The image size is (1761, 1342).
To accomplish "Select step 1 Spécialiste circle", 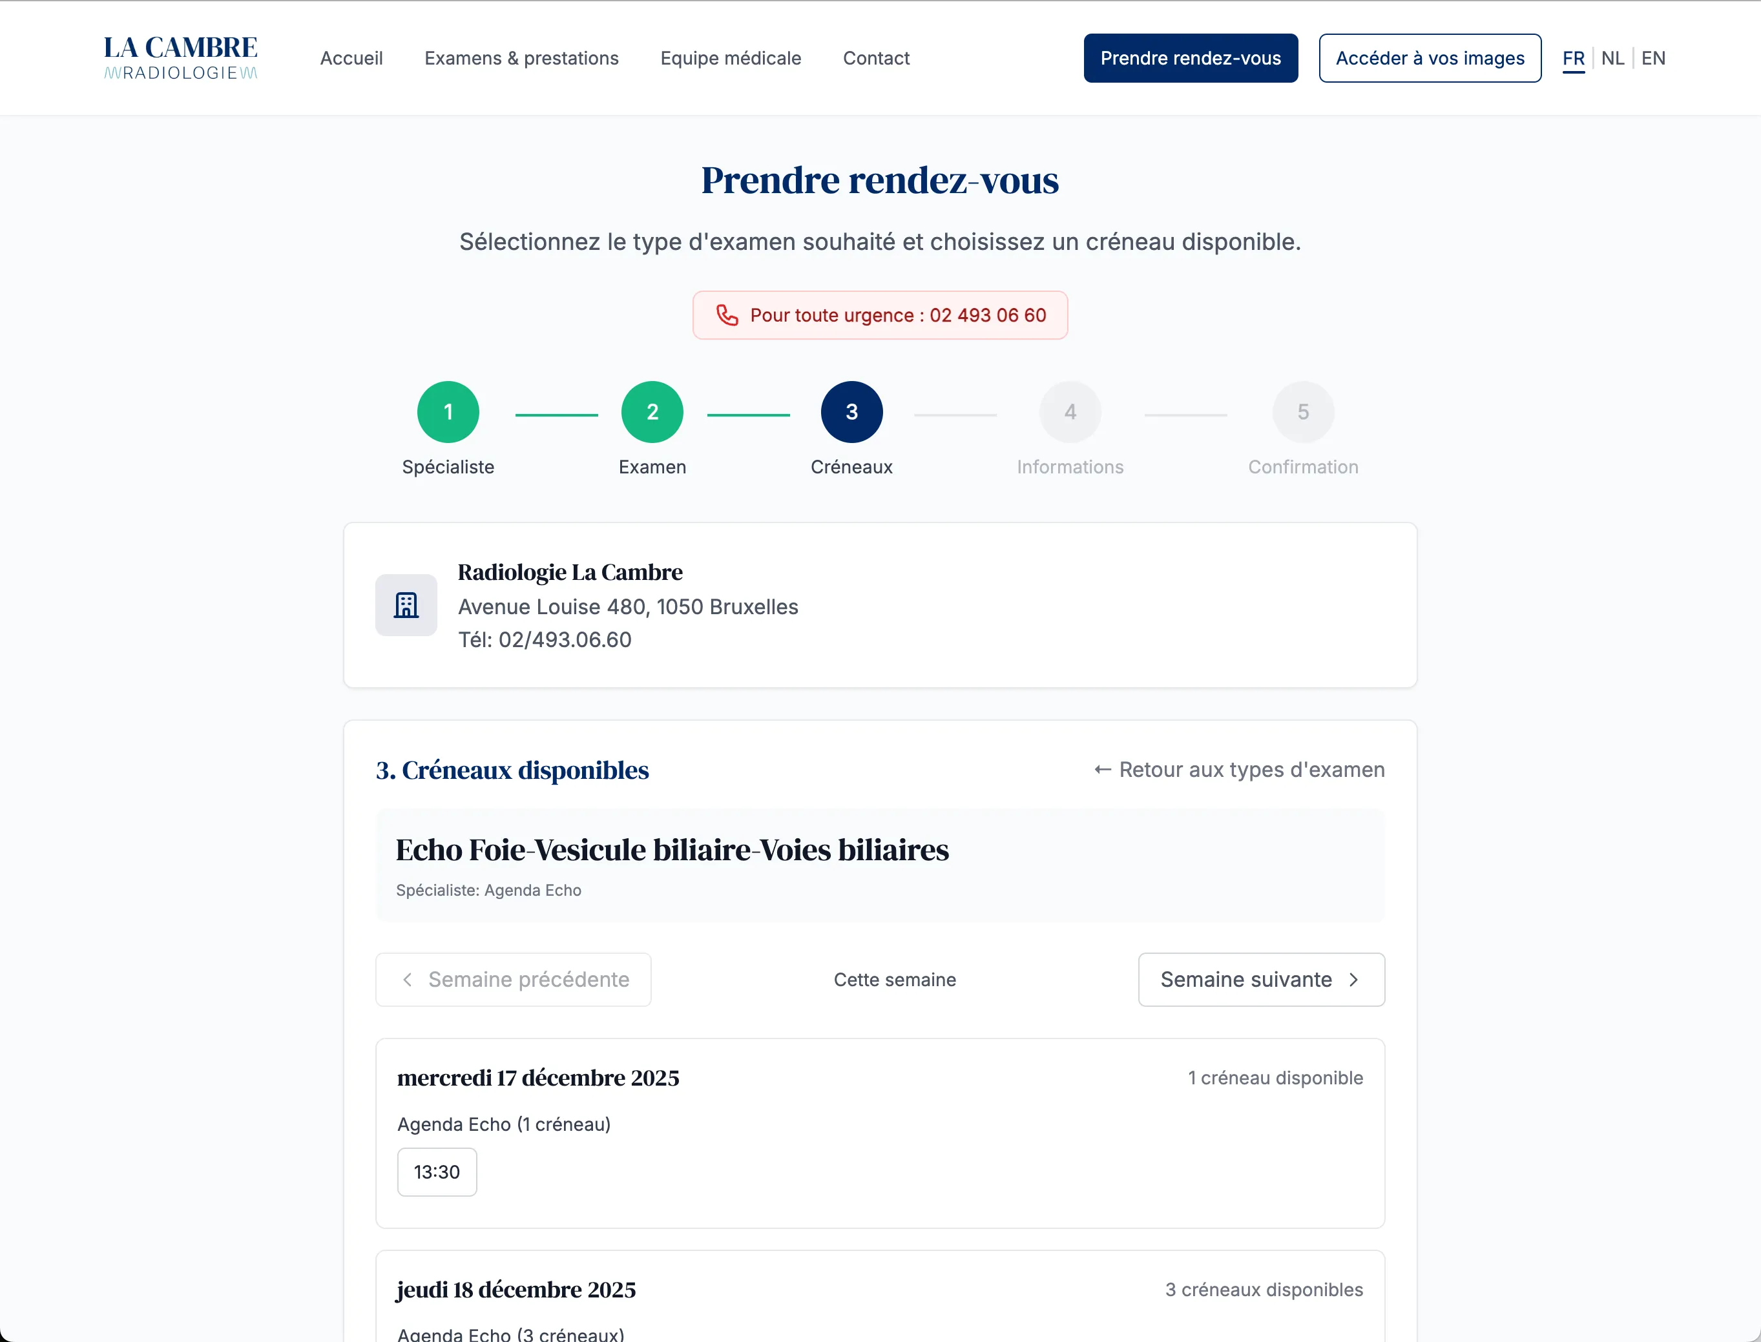I will 448,411.
